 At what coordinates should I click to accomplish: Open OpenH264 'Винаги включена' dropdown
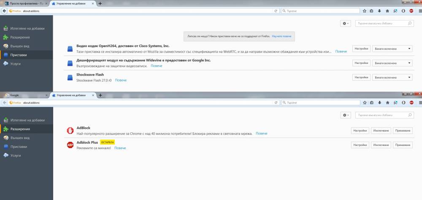pyautogui.click(x=392, y=48)
